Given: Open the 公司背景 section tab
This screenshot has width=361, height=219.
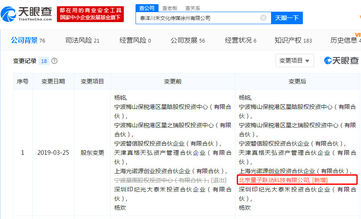Looking at the screenshot, I should pyautogui.click(x=28, y=40).
